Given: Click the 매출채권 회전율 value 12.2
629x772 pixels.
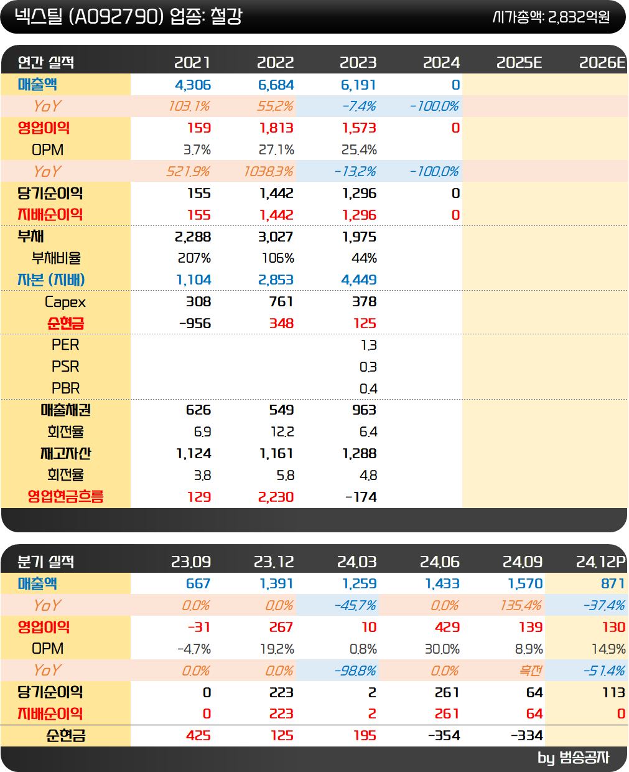Looking at the screenshot, I should click(x=282, y=432).
